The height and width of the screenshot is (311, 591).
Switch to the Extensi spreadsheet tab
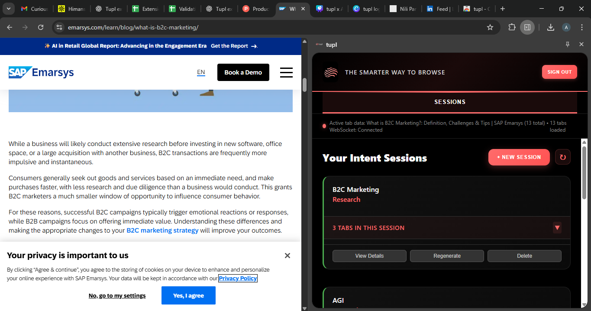tap(146, 9)
